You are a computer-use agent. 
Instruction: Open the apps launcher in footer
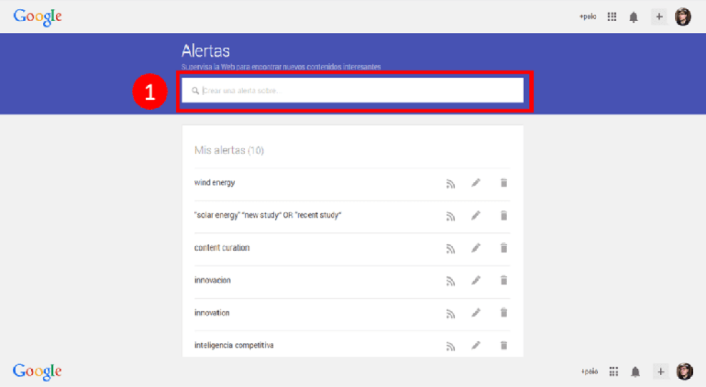[x=613, y=371]
